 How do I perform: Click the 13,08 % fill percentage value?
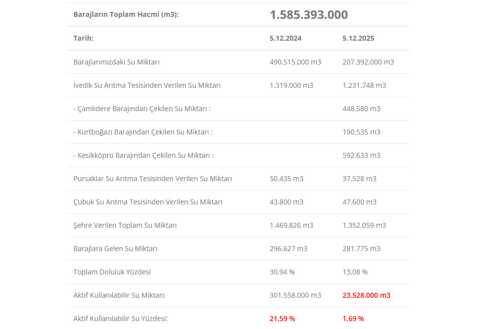point(355,272)
